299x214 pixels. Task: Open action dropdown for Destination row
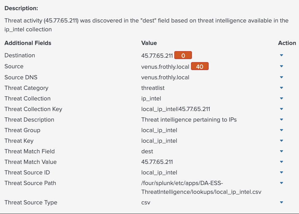click(282, 55)
